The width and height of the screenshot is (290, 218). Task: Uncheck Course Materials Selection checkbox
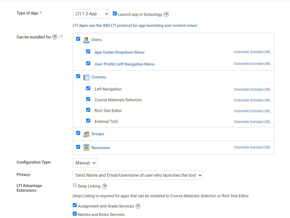coord(88,99)
